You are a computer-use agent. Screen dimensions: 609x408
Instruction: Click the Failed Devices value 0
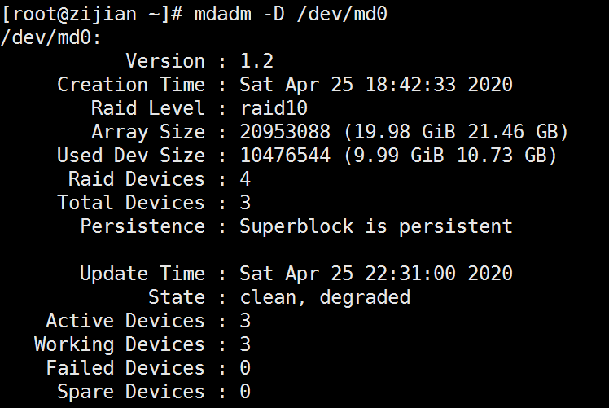point(245,368)
